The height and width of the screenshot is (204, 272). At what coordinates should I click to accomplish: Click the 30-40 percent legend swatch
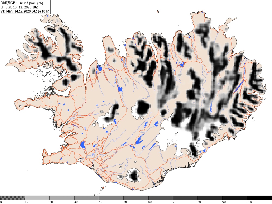(x=86, y=198)
